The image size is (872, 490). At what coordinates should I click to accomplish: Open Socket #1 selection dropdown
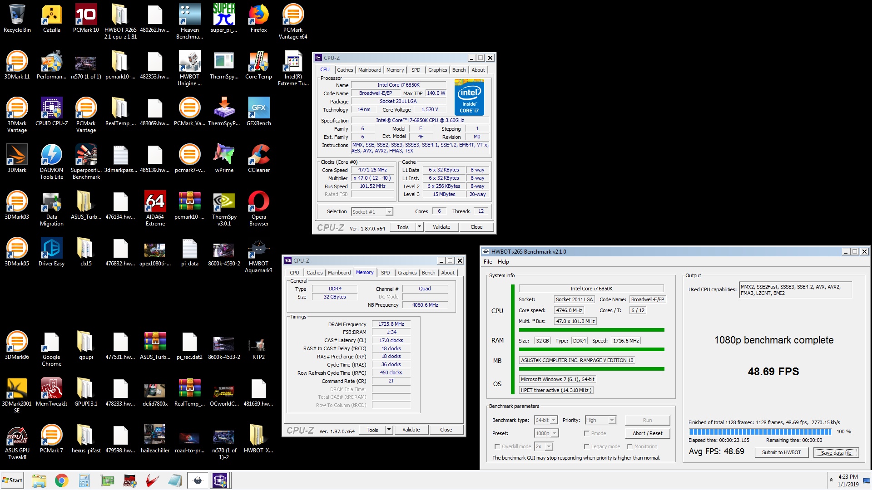click(x=372, y=212)
